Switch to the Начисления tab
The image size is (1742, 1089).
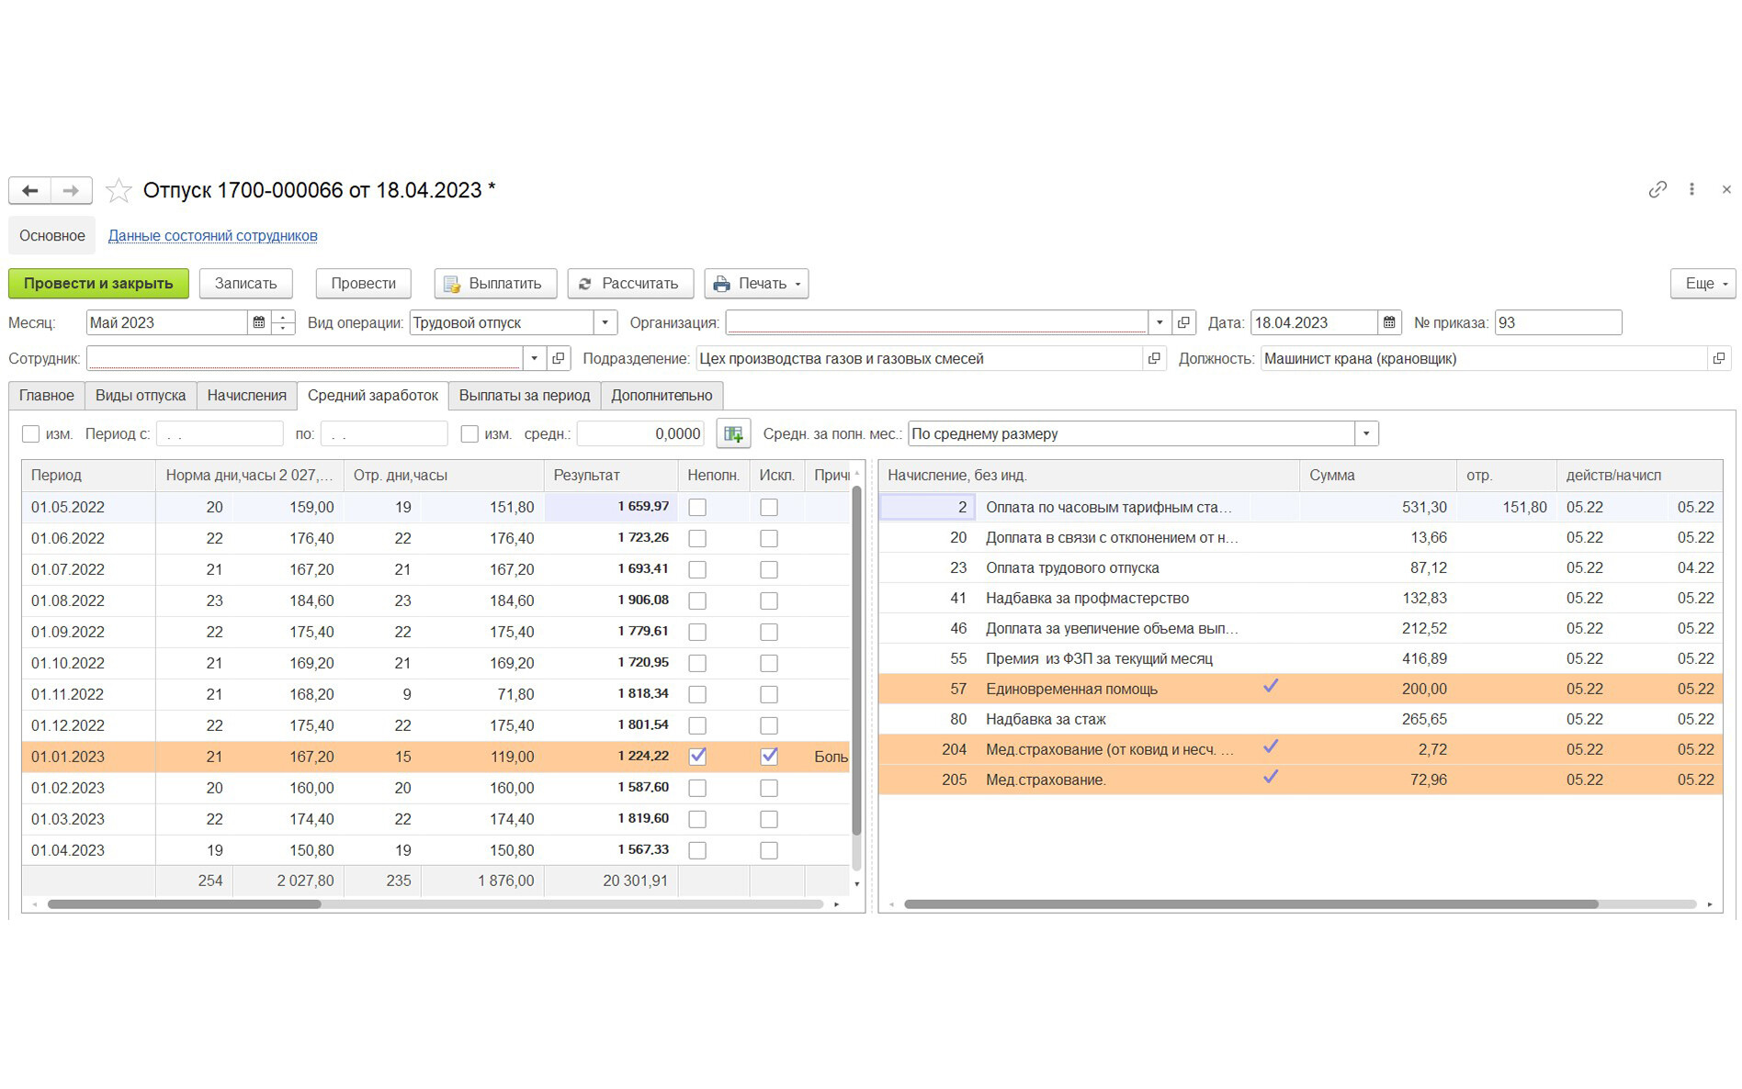[246, 396]
